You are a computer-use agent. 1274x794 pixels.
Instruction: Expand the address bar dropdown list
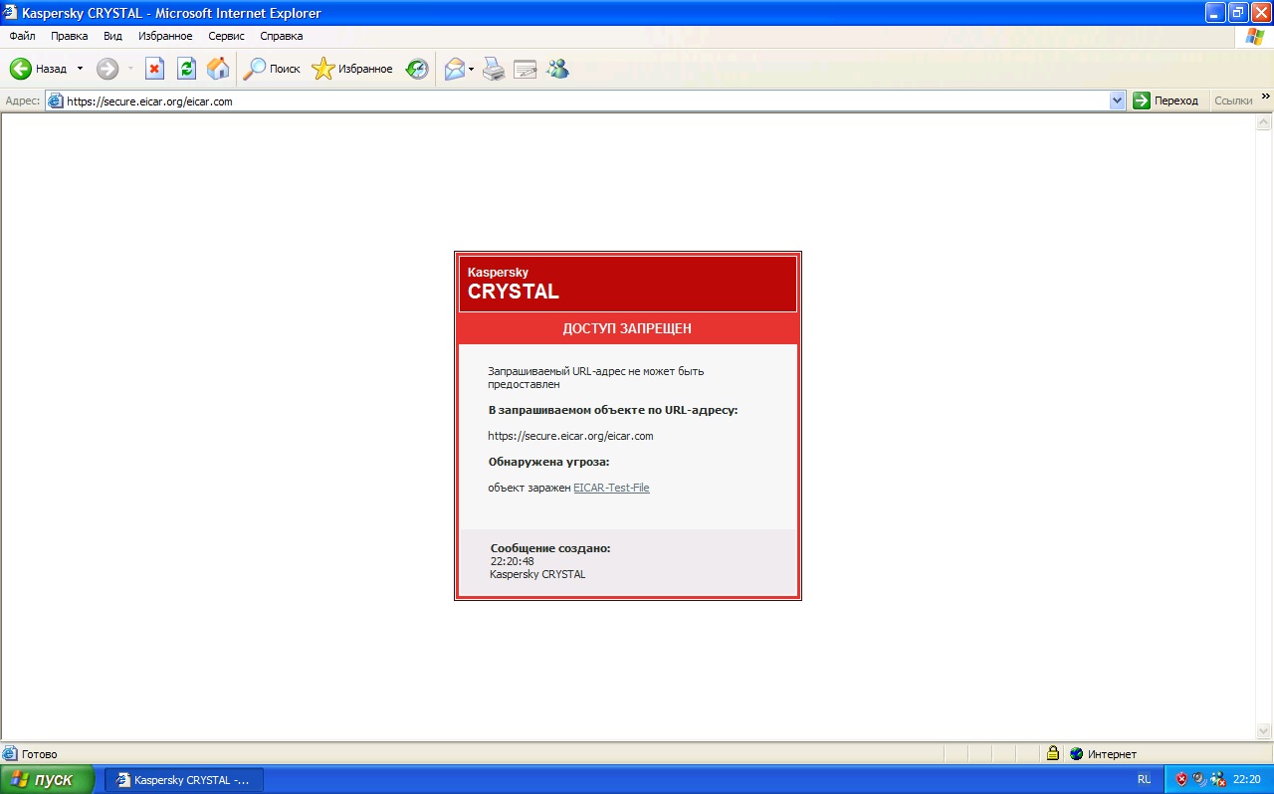(x=1118, y=100)
